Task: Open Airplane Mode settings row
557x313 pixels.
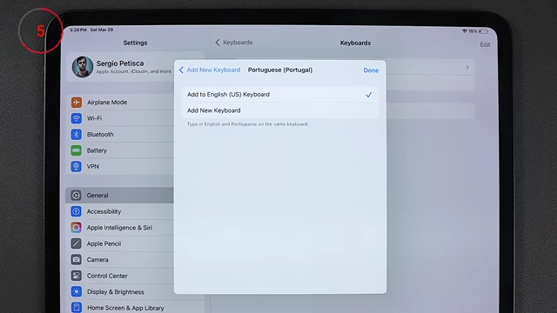Action: (120, 103)
